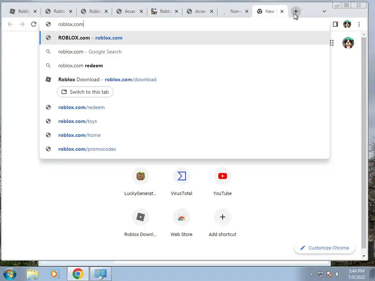Open Control Panel taskbar icon
The height and width of the screenshot is (281, 375).
[x=100, y=274]
